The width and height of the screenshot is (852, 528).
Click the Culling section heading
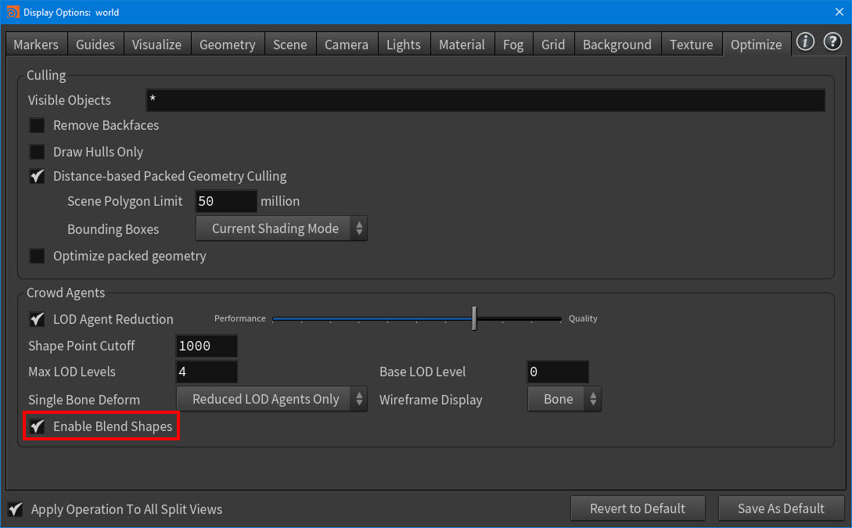click(46, 75)
